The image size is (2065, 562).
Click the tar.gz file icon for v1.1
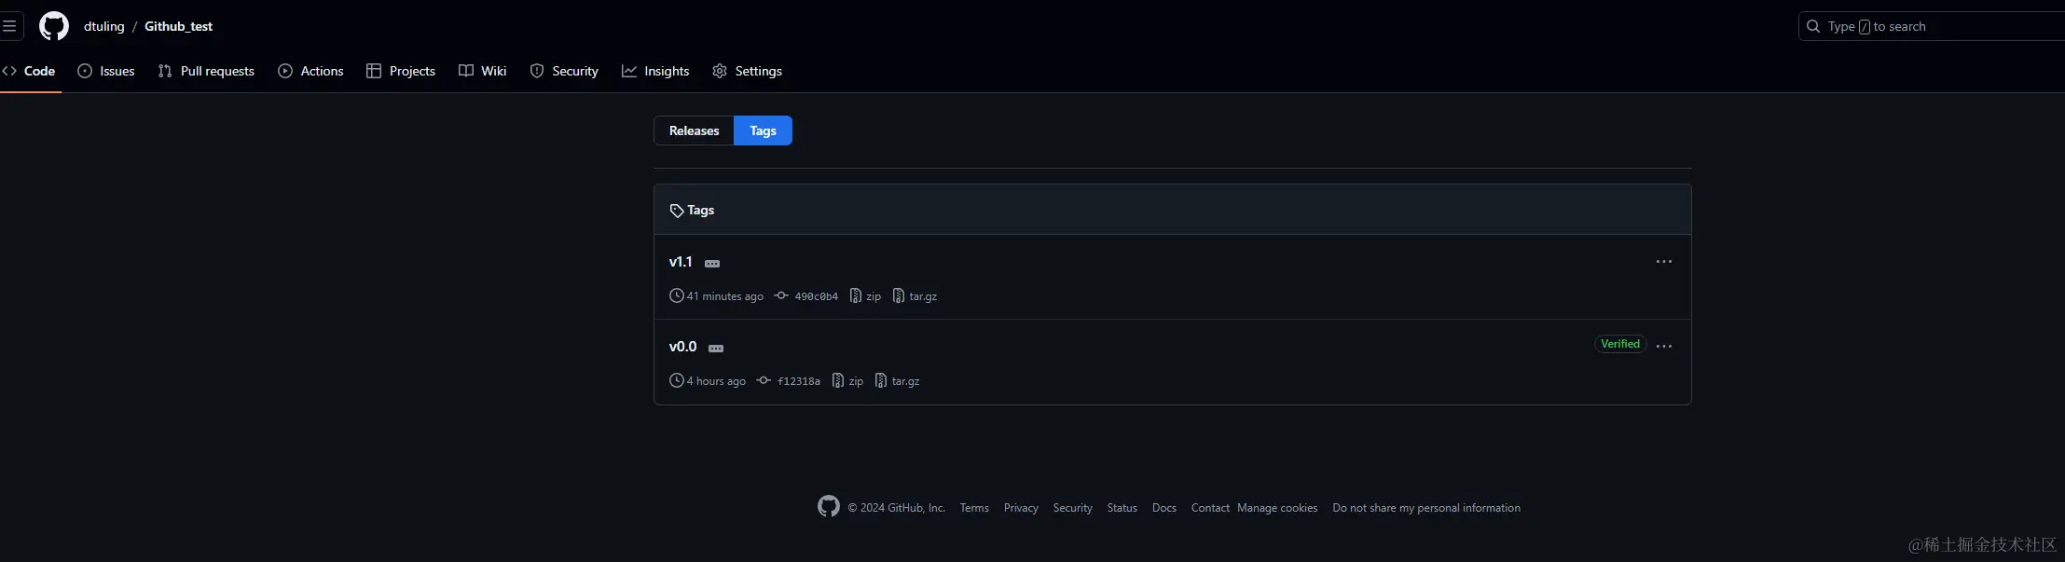[x=899, y=295]
